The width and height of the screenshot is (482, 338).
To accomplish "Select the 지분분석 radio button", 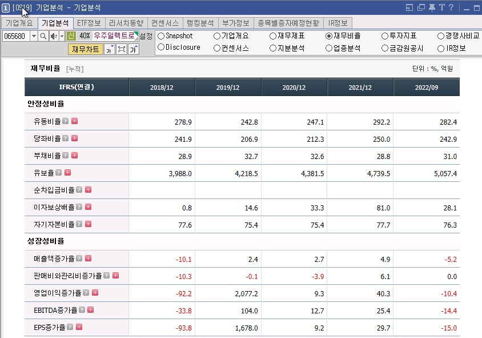I will [273, 48].
